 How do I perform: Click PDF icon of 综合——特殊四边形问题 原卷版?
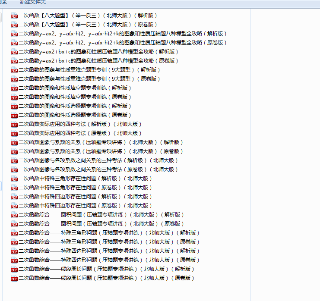(x=14, y=260)
